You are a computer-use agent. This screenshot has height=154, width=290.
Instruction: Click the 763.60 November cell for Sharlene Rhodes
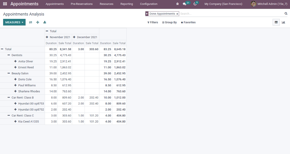click(65, 91)
